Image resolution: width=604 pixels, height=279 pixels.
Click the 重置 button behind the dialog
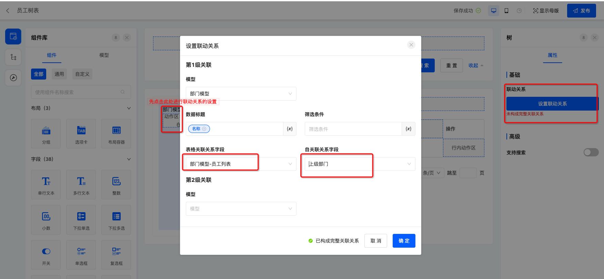[x=452, y=65]
